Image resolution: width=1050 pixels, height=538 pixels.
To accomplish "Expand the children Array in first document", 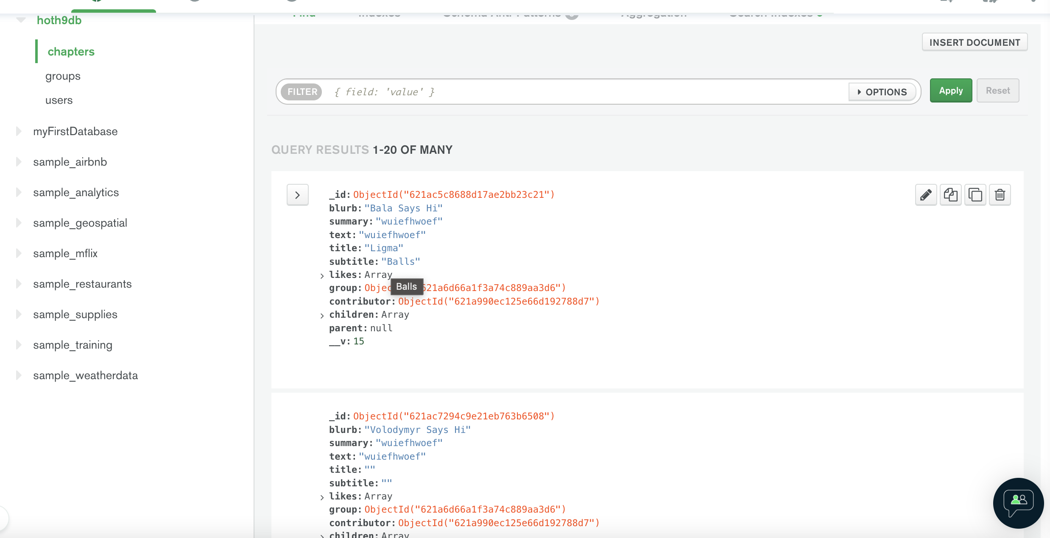I will click(x=322, y=316).
